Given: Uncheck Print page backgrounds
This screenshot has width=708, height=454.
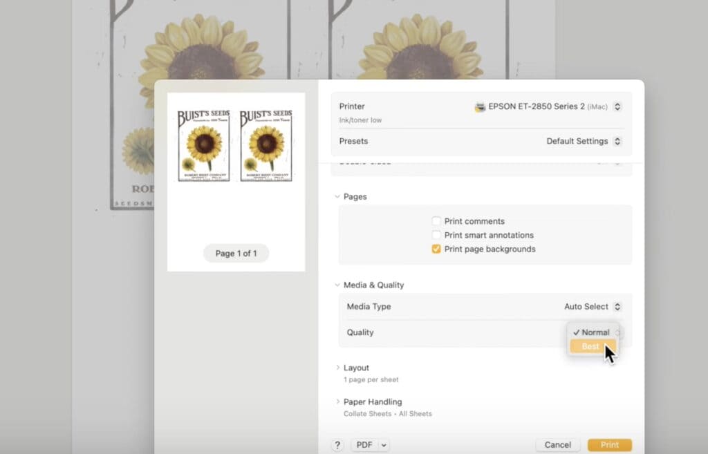Looking at the screenshot, I should (436, 249).
